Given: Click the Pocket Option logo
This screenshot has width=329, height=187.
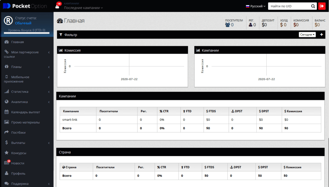Looking at the screenshot, I should [x=25, y=6].
